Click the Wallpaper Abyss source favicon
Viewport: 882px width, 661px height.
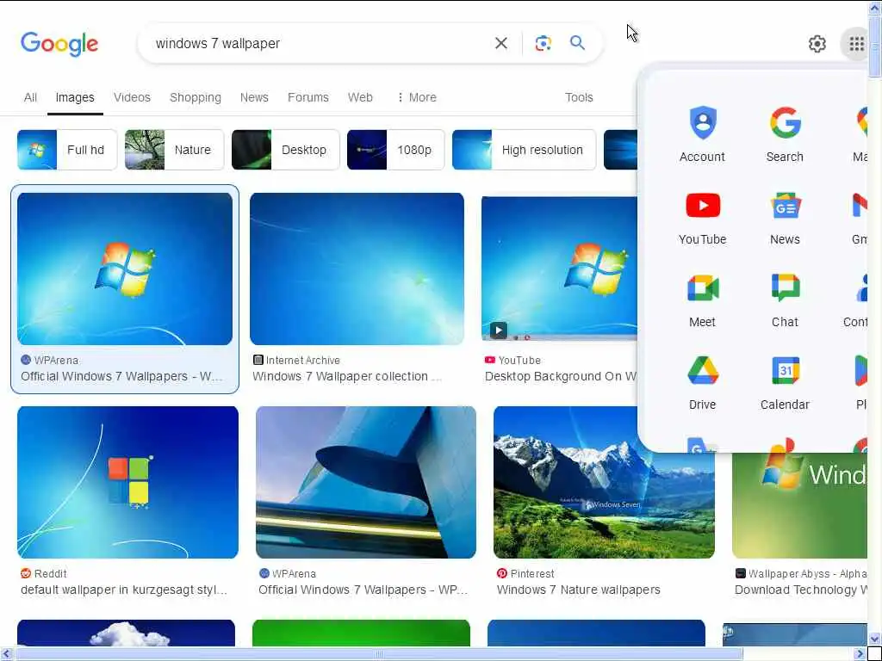click(740, 573)
